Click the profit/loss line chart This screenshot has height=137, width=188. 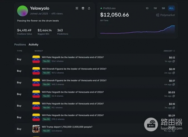click(x=138, y=30)
